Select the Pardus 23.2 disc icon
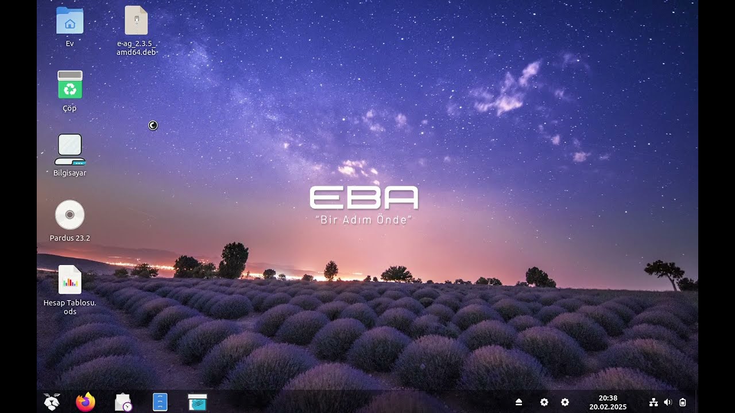 [69, 215]
